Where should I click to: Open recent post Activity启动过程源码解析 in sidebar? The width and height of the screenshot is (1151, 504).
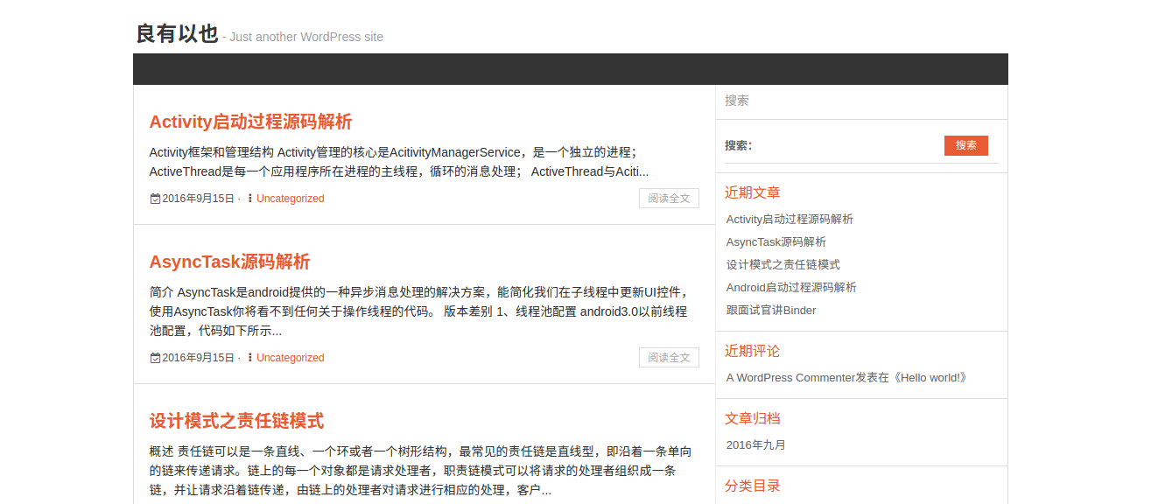click(790, 219)
